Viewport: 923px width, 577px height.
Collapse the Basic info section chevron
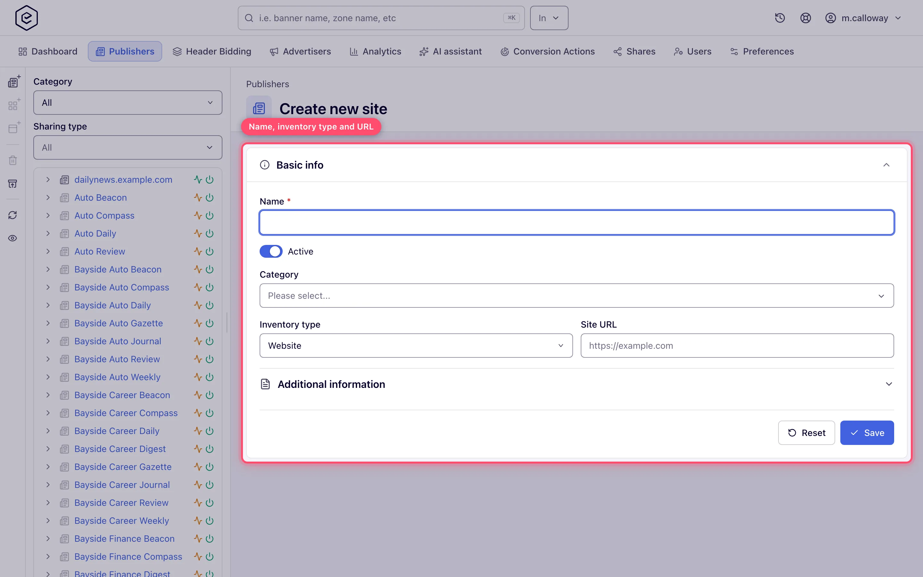886,165
